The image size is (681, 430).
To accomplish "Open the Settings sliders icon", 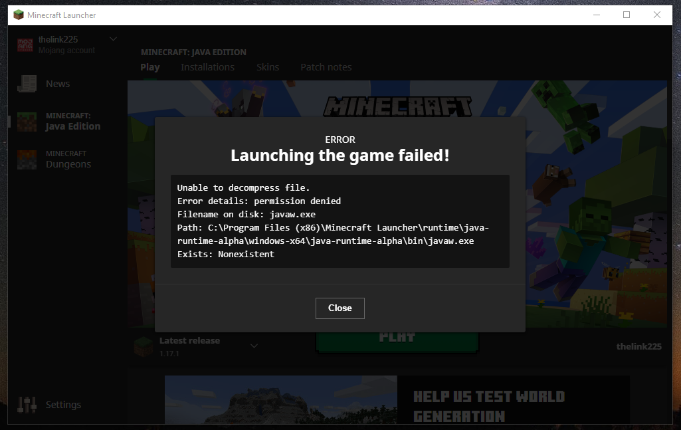I will tap(27, 404).
